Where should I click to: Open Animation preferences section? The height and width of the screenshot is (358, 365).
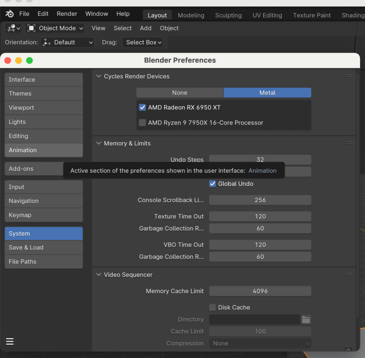44,150
